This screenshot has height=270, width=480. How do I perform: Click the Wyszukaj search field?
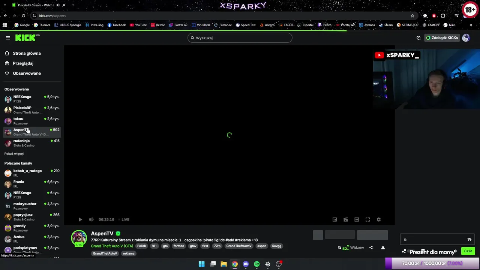tap(240, 38)
